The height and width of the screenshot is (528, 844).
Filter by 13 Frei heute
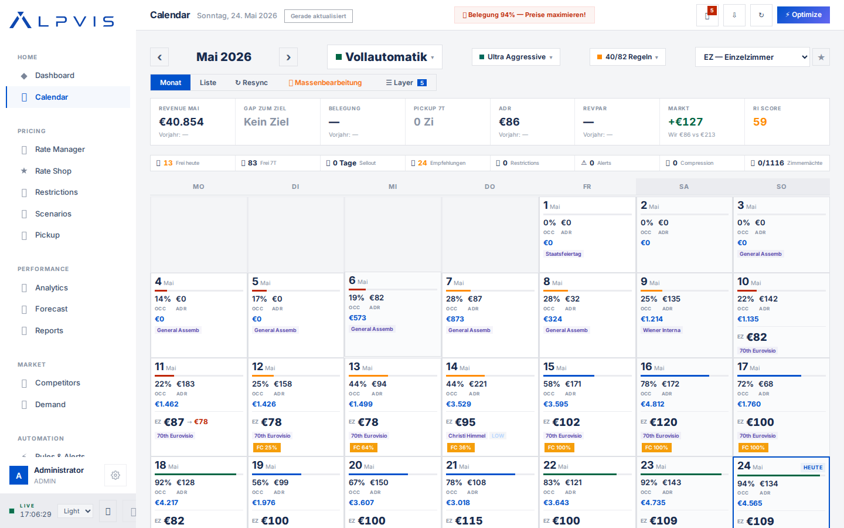[x=193, y=163]
